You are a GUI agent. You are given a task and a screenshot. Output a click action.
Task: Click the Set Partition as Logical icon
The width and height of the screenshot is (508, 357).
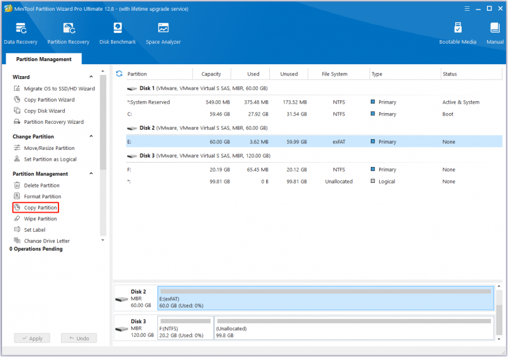17,159
